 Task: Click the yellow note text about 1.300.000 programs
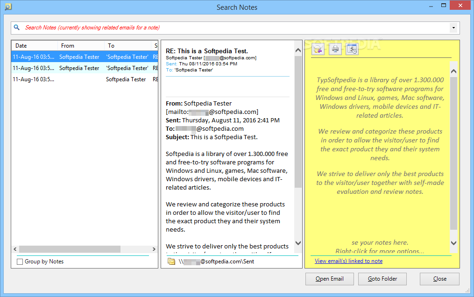point(380,98)
